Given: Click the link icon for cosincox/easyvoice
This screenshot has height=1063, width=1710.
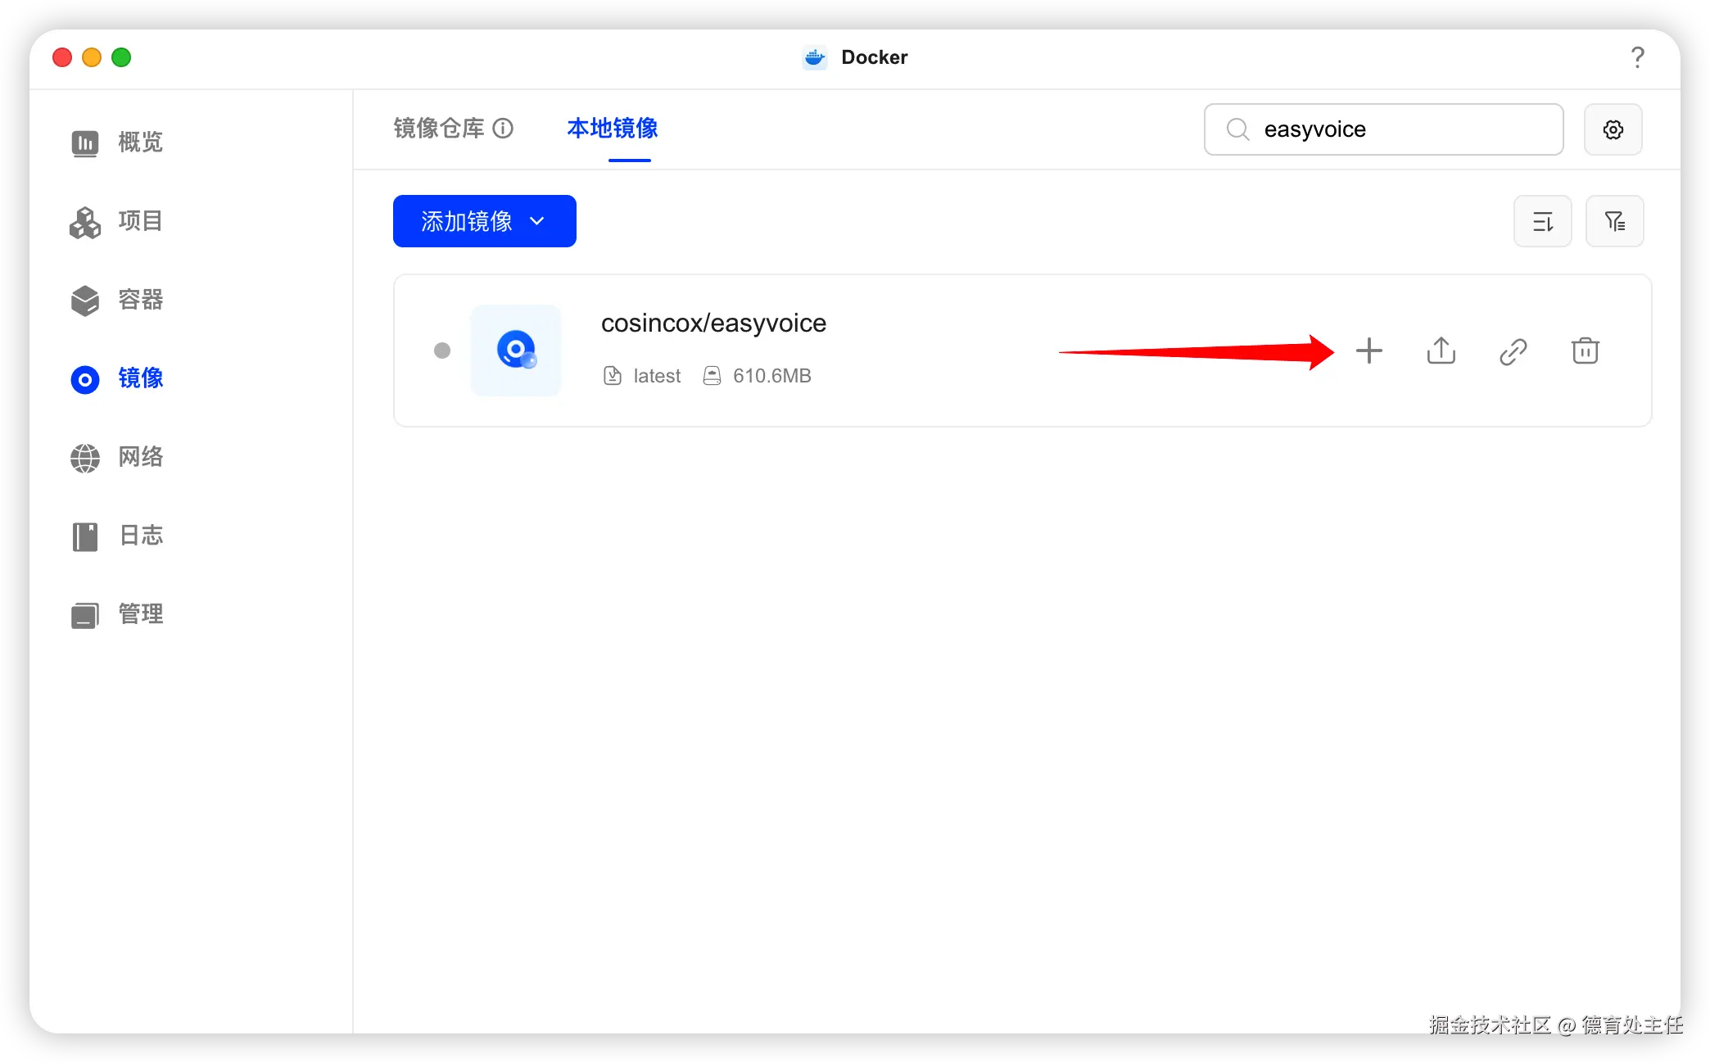Looking at the screenshot, I should 1513,351.
